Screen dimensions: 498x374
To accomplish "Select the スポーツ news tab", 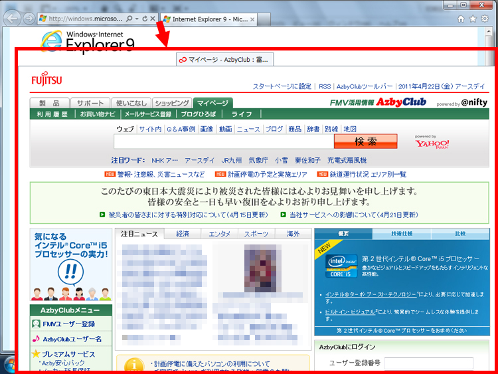I will click(x=256, y=234).
